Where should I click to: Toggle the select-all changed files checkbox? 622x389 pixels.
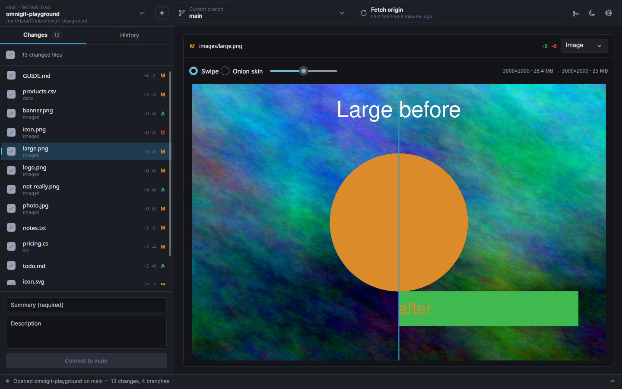tap(10, 55)
